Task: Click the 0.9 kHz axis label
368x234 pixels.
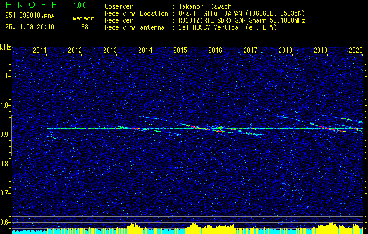Action: tap(5, 135)
